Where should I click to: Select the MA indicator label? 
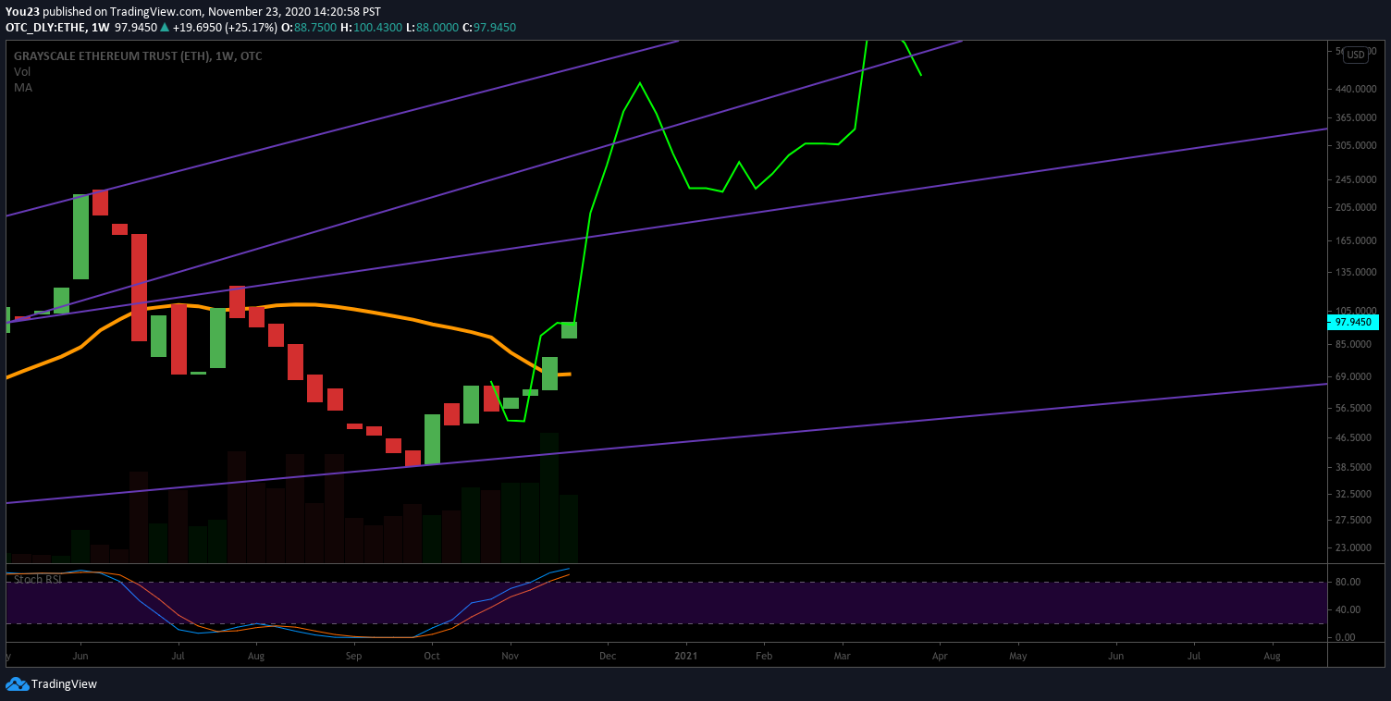(22, 87)
